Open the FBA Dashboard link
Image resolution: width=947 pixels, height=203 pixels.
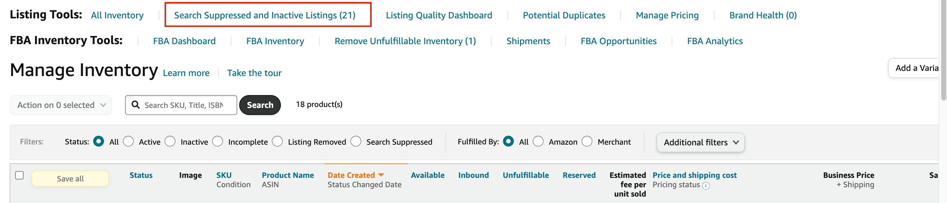pyautogui.click(x=184, y=41)
